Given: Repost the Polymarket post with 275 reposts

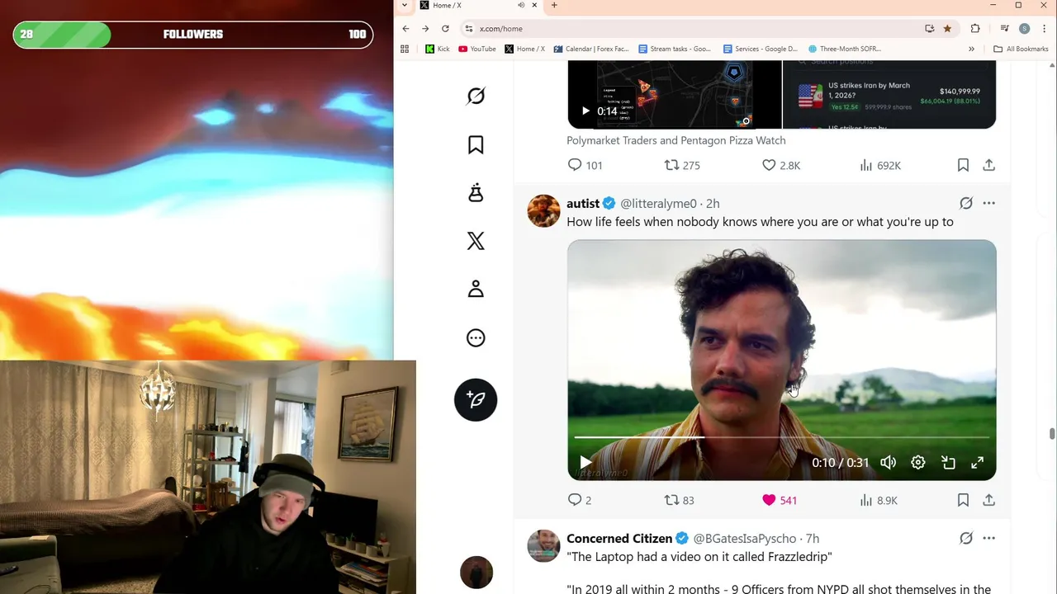Looking at the screenshot, I should coord(682,165).
